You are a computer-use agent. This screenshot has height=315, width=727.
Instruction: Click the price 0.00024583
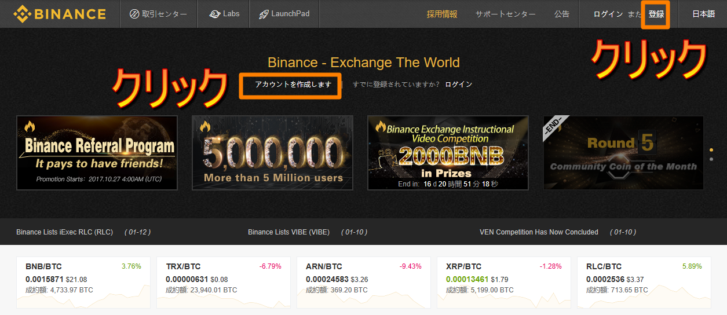[327, 280]
